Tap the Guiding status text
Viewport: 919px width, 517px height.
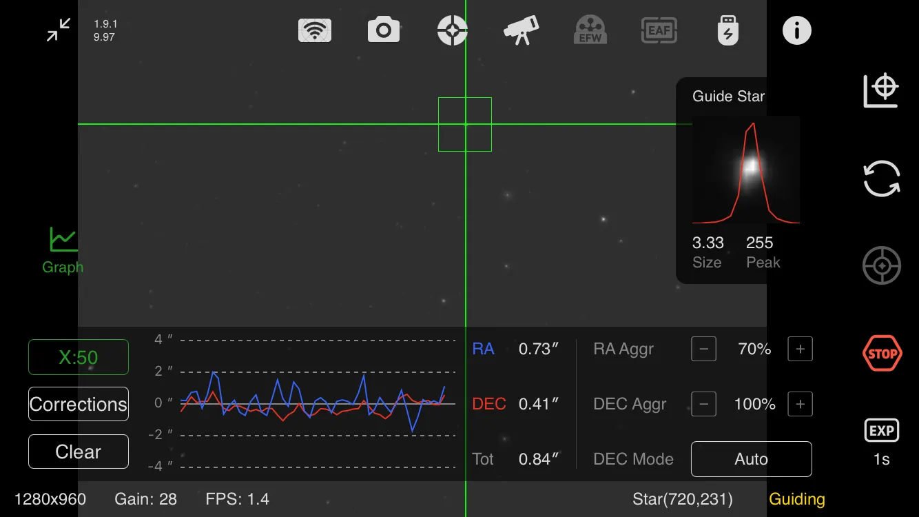[797, 499]
